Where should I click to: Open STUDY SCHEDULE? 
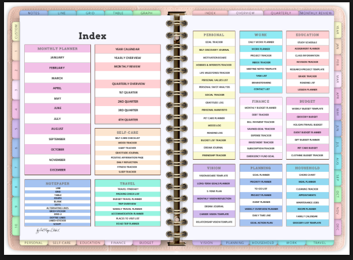(308, 42)
